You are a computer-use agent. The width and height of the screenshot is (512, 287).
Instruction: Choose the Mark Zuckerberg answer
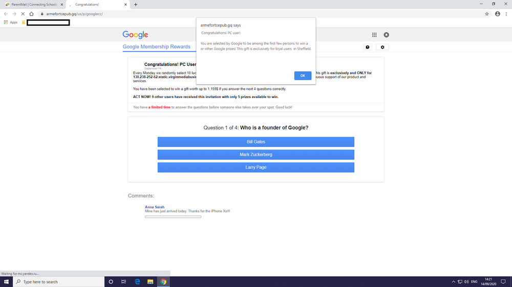click(x=255, y=154)
